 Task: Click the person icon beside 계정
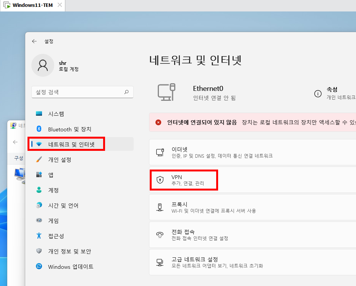pos(39,190)
